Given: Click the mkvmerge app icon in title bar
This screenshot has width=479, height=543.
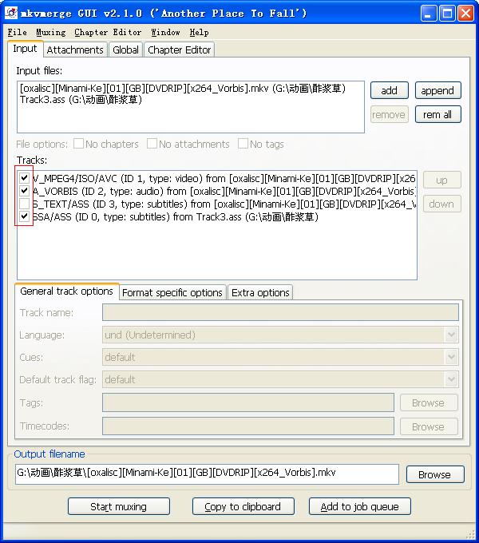Looking at the screenshot, I should tap(11, 12).
